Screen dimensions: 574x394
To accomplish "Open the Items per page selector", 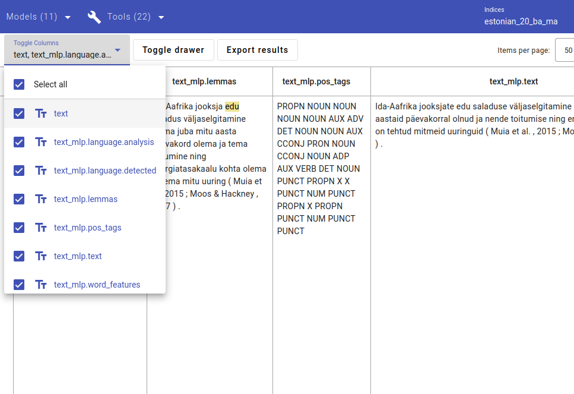I will [565, 50].
